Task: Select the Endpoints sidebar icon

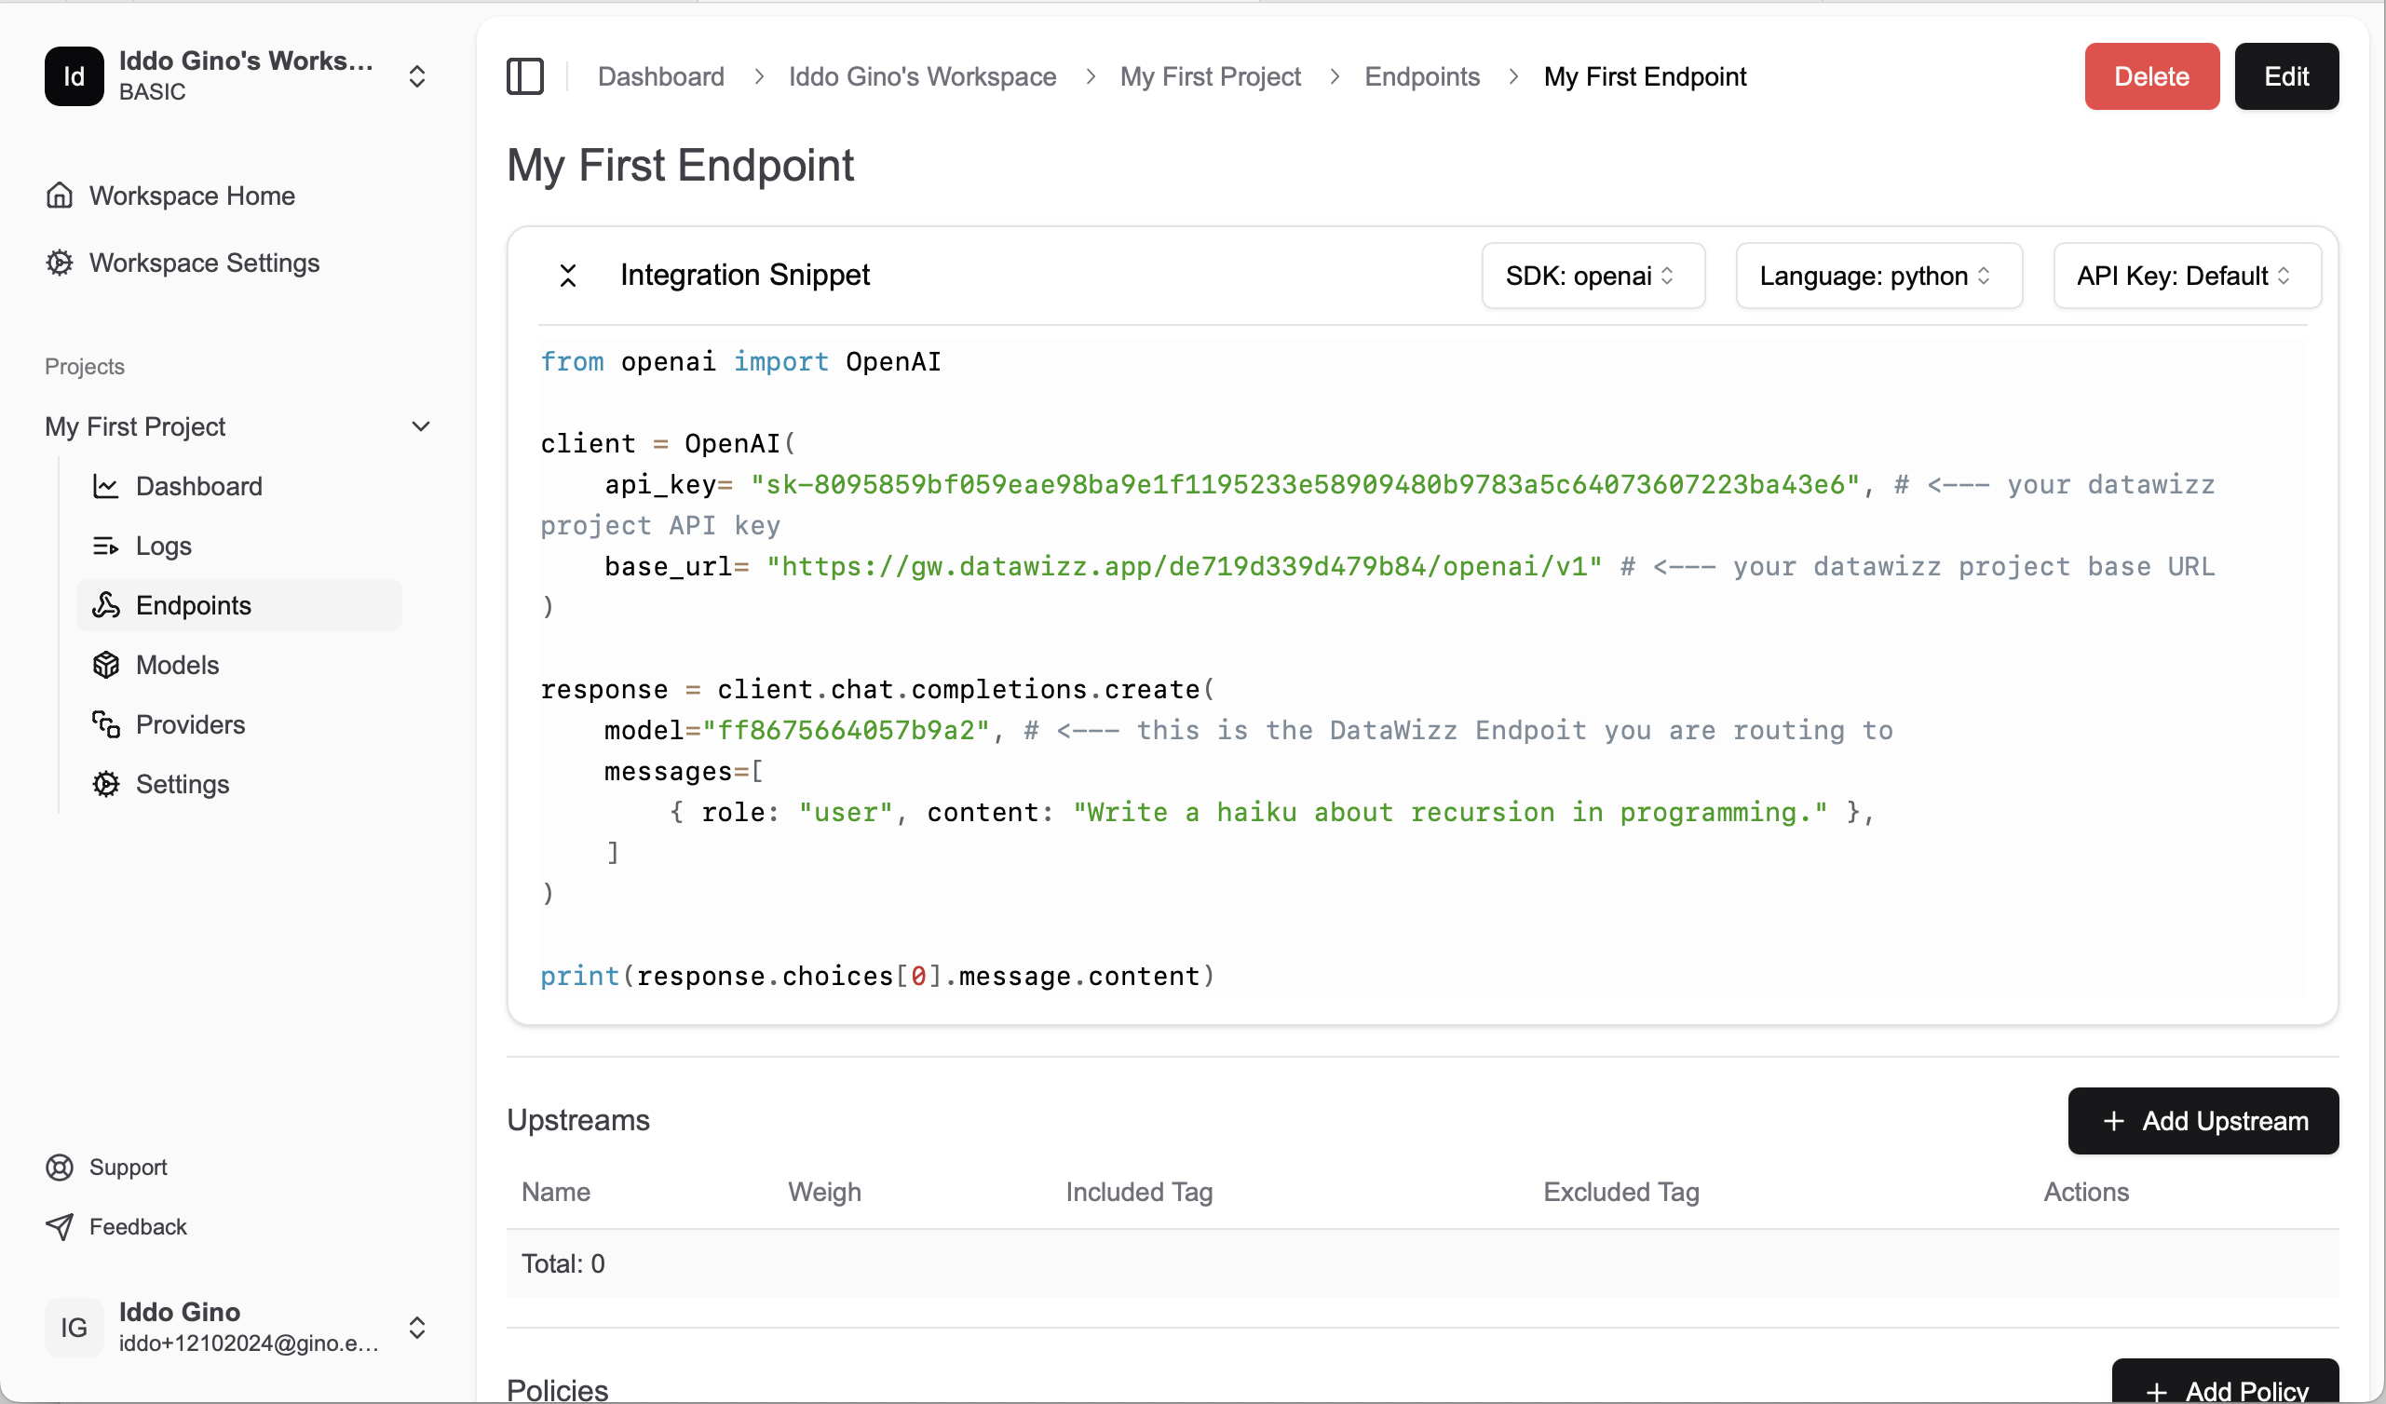Action: click(x=106, y=605)
